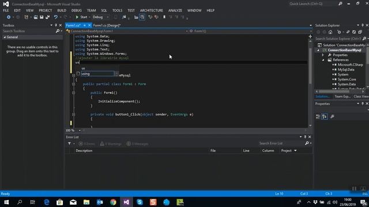Screen dimensions: 369x207
Task: Open the ARCHITECTURE menu
Action: (x=151, y=10)
